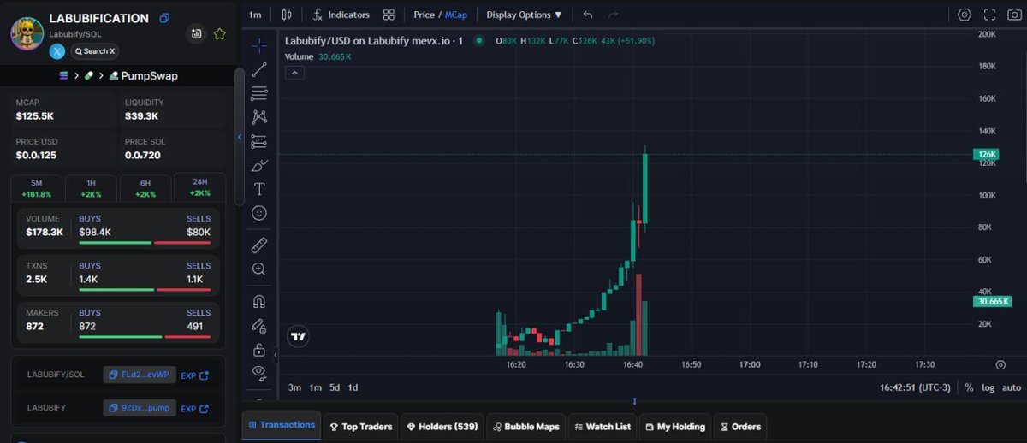Open explorer link EXP for LABUBIFY/SOL
Image resolution: width=1027 pixels, height=443 pixels.
coord(195,375)
